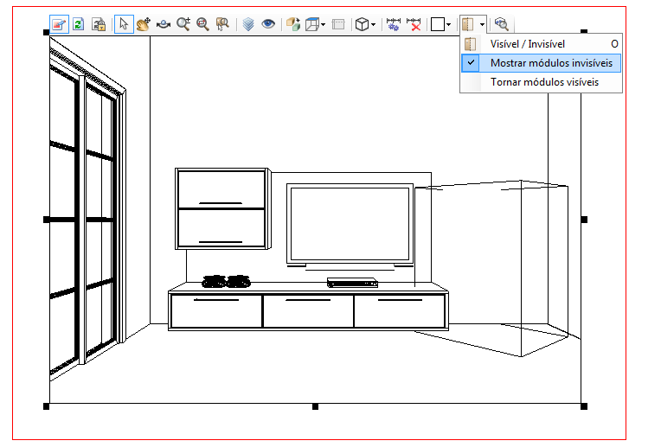The height and width of the screenshot is (447, 661).
Task: Click the edit drawing pencil icon
Action: (59, 24)
